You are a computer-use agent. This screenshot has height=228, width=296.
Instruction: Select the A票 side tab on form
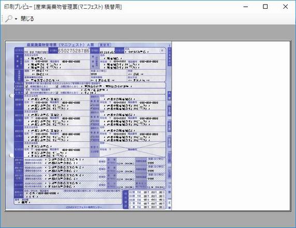point(169,96)
